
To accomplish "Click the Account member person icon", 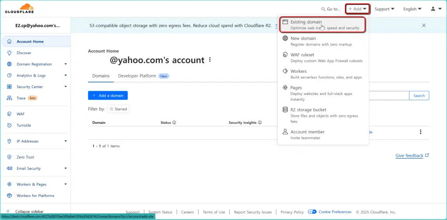I will (x=285, y=132).
